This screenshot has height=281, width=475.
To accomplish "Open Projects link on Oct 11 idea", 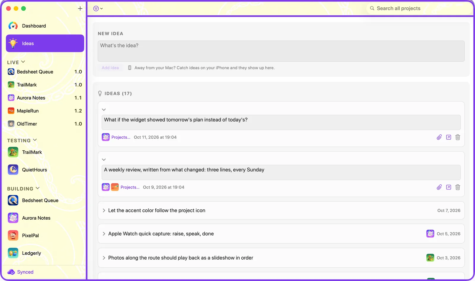I will click(121, 137).
